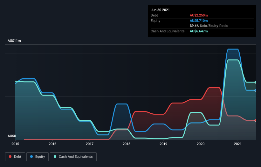This screenshot has height=167, width=261.
Task: Toggle Cash And Equivalents legend button
Action: click(x=73, y=157)
